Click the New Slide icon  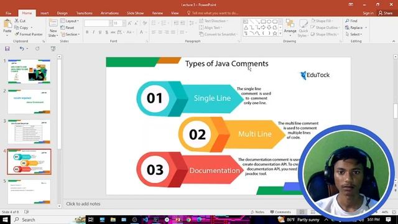[x=53, y=23]
